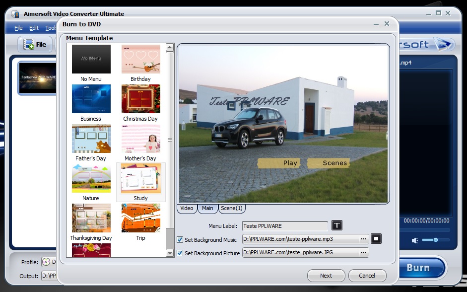Stop background music preview with square icon
Image resolution: width=467 pixels, height=292 pixels.
[x=376, y=239]
